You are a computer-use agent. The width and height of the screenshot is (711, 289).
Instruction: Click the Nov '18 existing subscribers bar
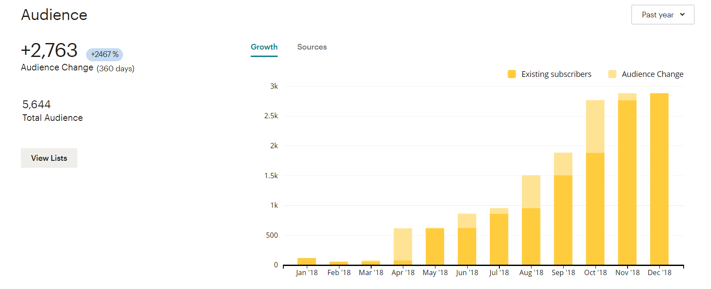tap(627, 183)
